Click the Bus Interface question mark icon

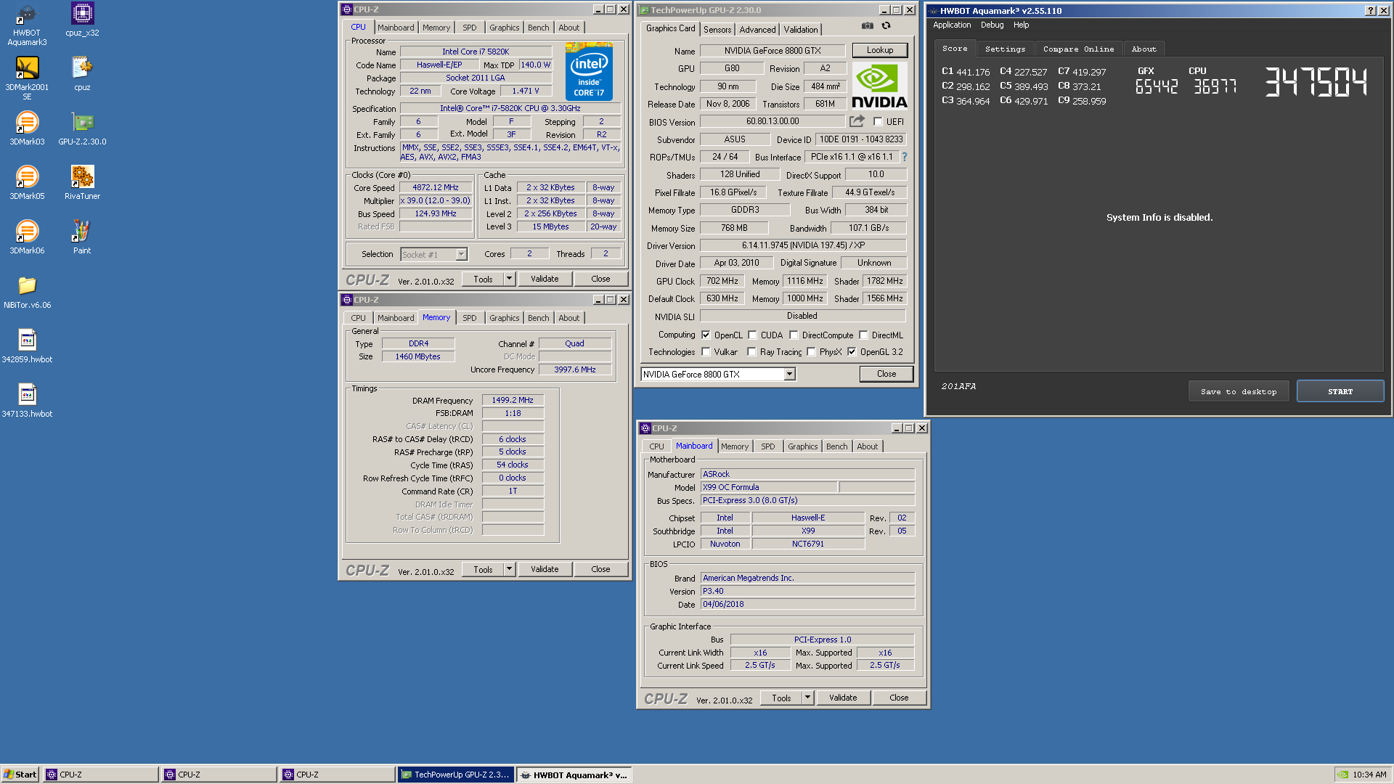coord(905,157)
